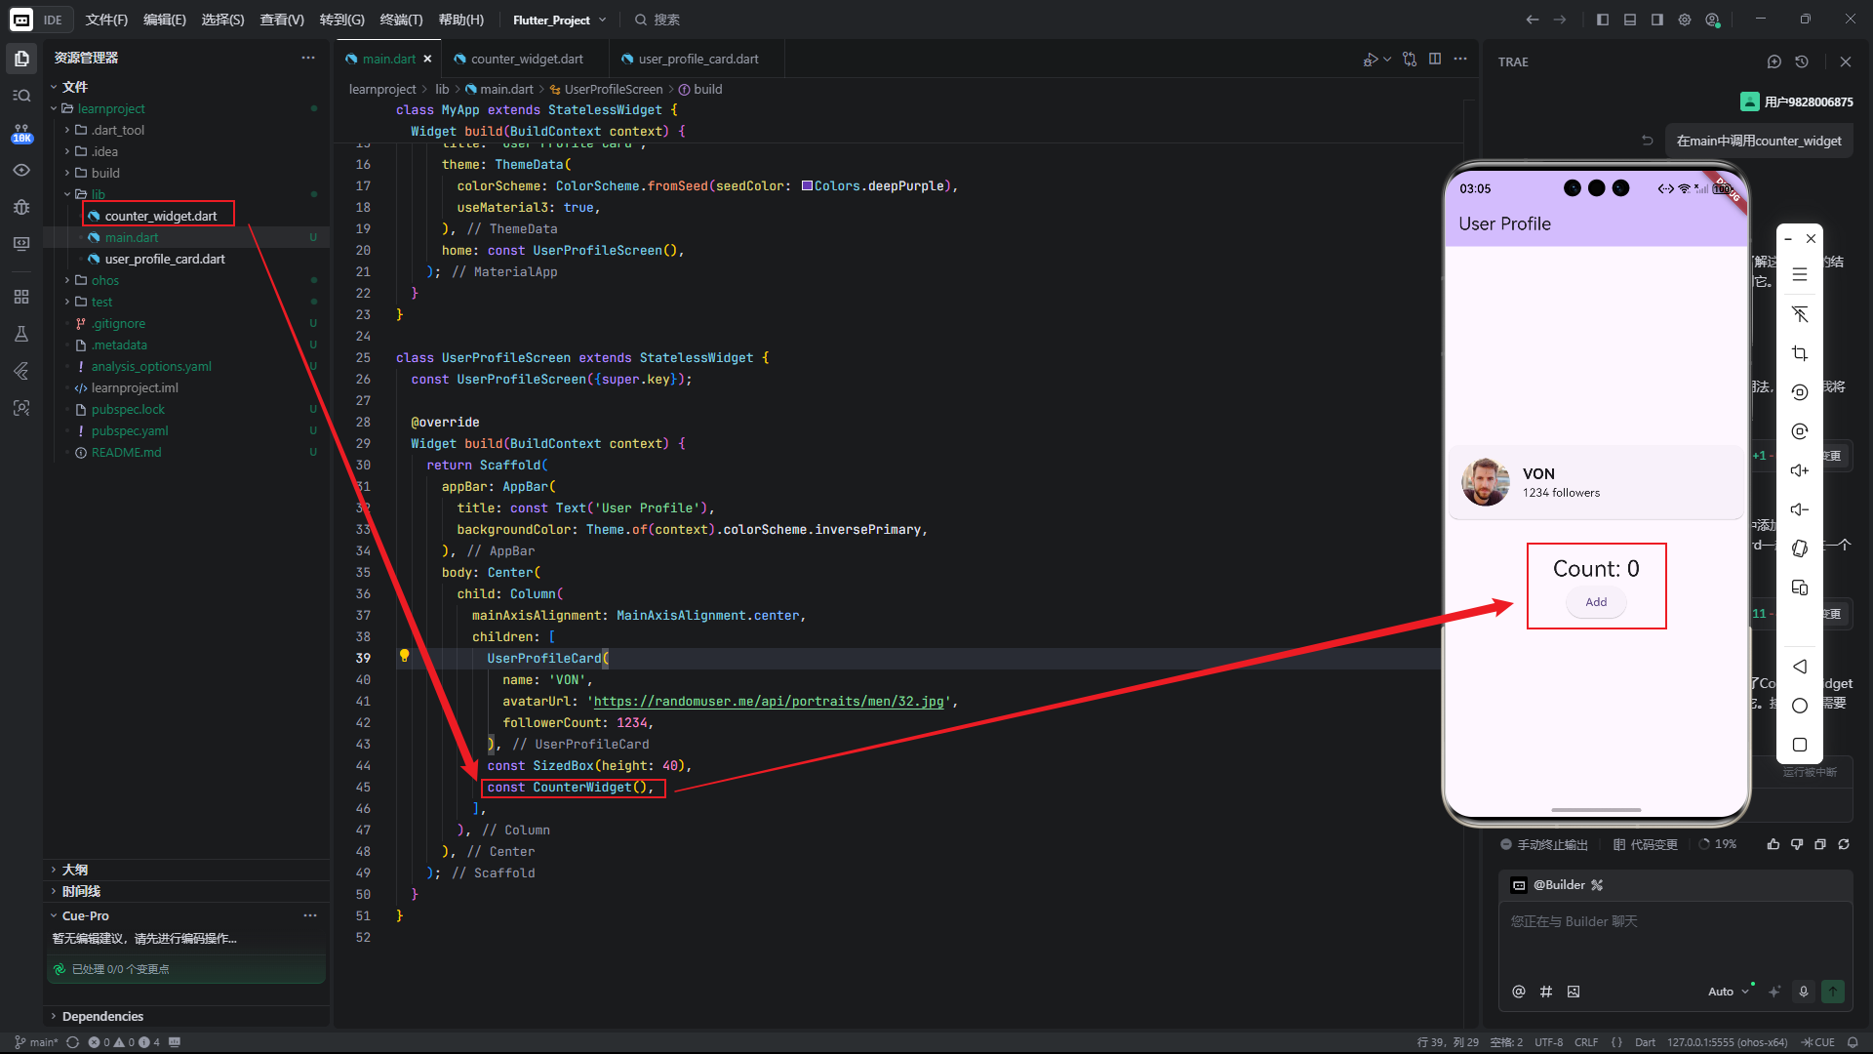Click the 代码变更 button

coord(1646,844)
